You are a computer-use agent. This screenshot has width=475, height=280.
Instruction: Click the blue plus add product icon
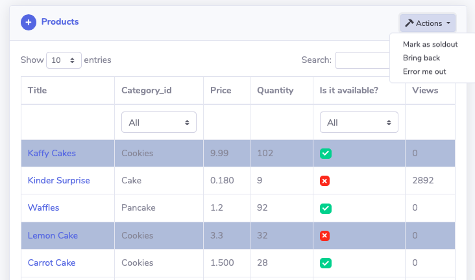coord(29,23)
